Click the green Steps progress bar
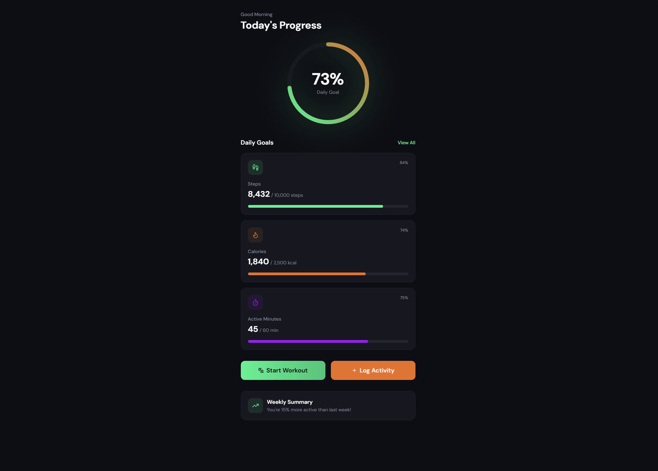 [316, 206]
